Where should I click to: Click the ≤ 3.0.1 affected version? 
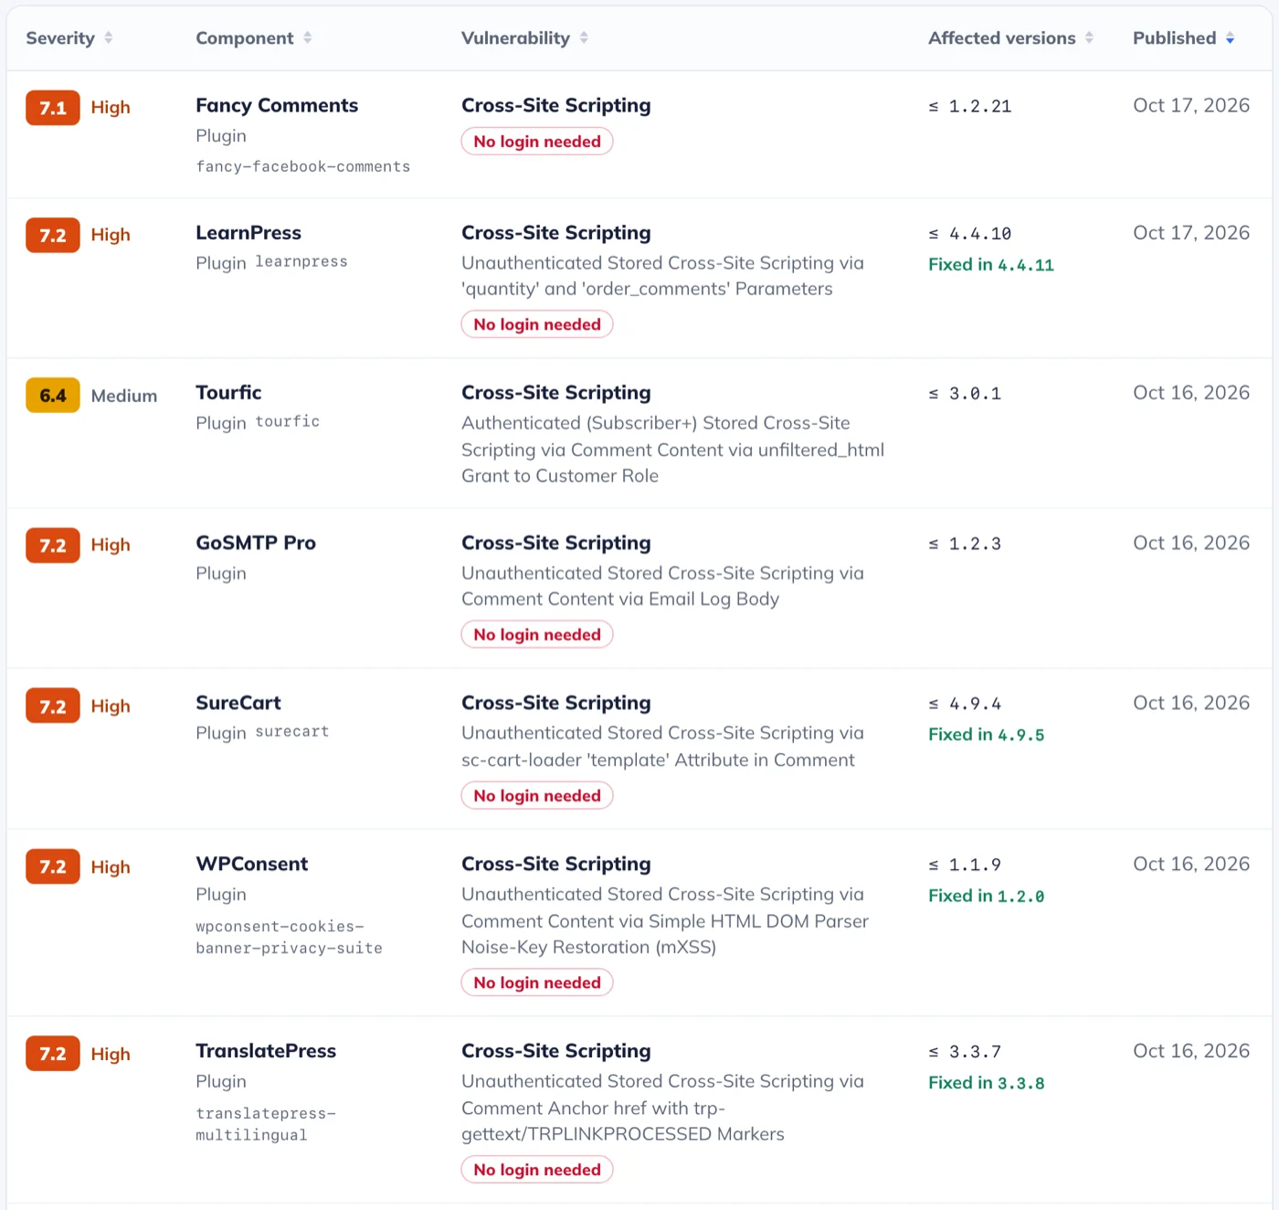(965, 394)
